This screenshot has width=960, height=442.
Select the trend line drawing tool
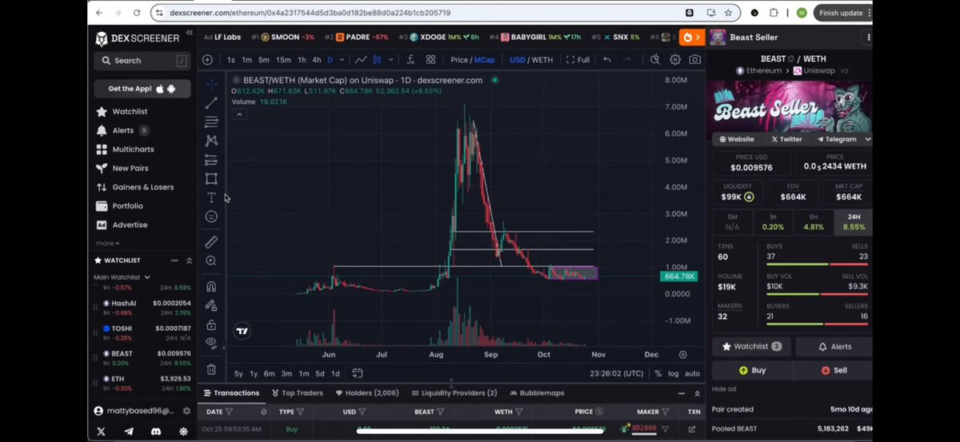coord(211,103)
